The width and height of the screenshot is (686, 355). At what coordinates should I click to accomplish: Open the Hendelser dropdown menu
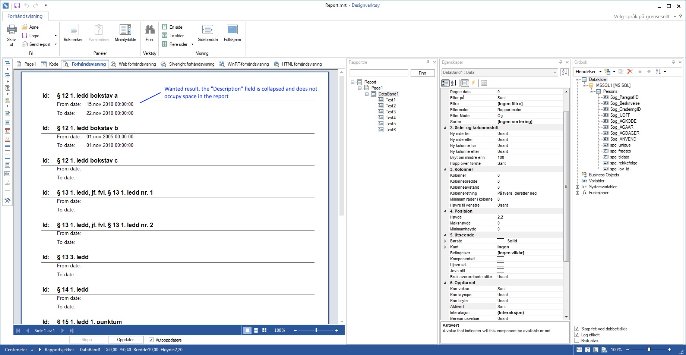588,72
